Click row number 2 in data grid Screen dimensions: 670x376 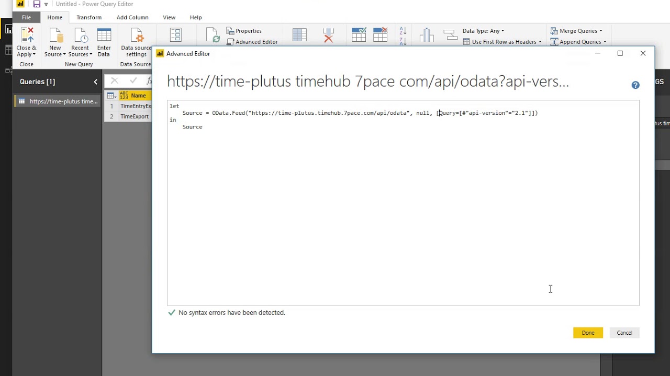[111, 116]
